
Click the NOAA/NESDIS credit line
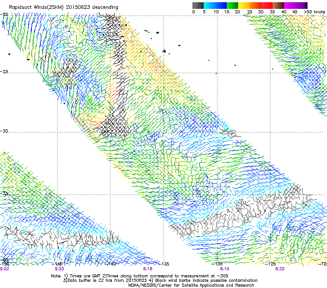tap(191, 285)
